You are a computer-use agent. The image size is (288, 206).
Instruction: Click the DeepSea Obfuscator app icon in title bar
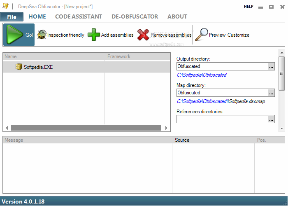point(6,6)
